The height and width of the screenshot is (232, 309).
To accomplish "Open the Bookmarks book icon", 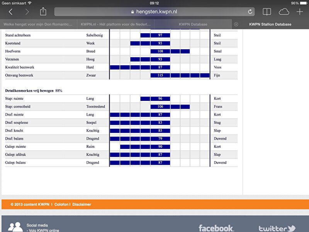I will click(x=267, y=12).
